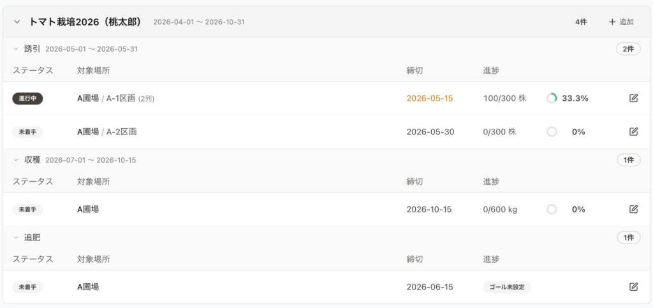The image size is (653, 308).
Task: Open edit icon for 収穫 A圃場 row
Action: coord(633,209)
